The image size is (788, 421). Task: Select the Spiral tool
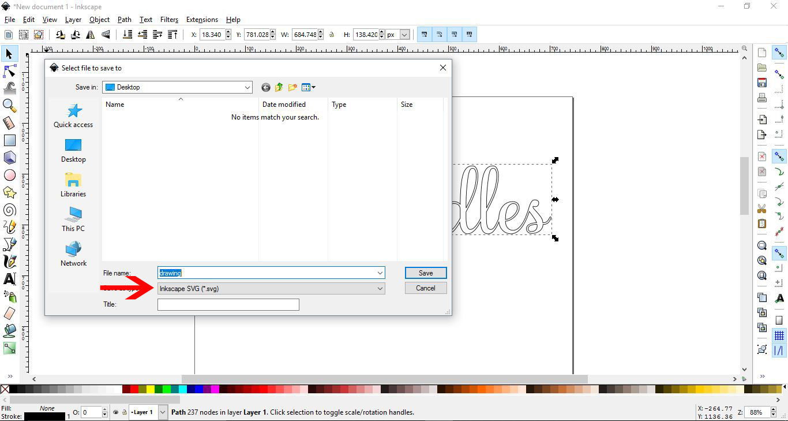pyautogui.click(x=9, y=210)
